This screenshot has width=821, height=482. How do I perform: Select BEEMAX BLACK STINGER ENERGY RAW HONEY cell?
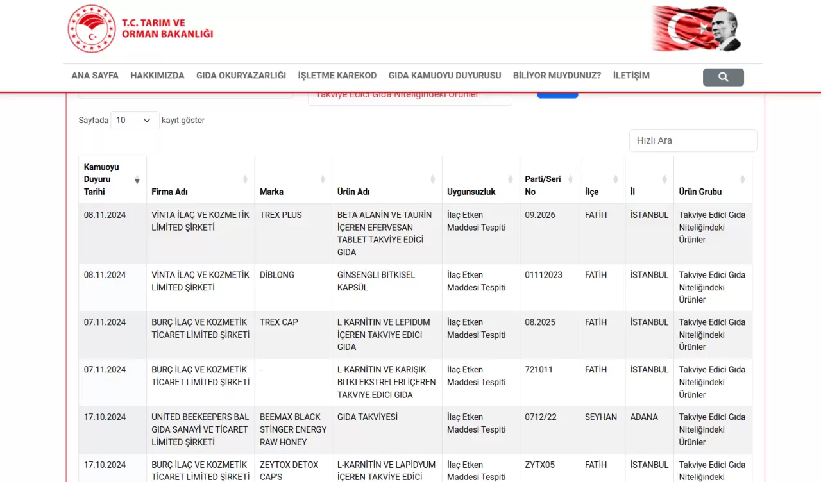click(293, 429)
